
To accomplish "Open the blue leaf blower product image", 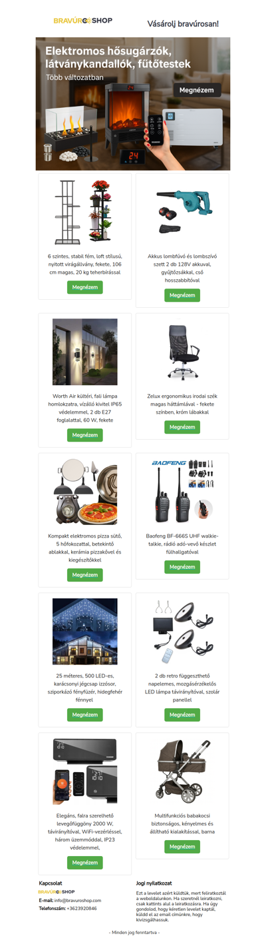I will (182, 213).
